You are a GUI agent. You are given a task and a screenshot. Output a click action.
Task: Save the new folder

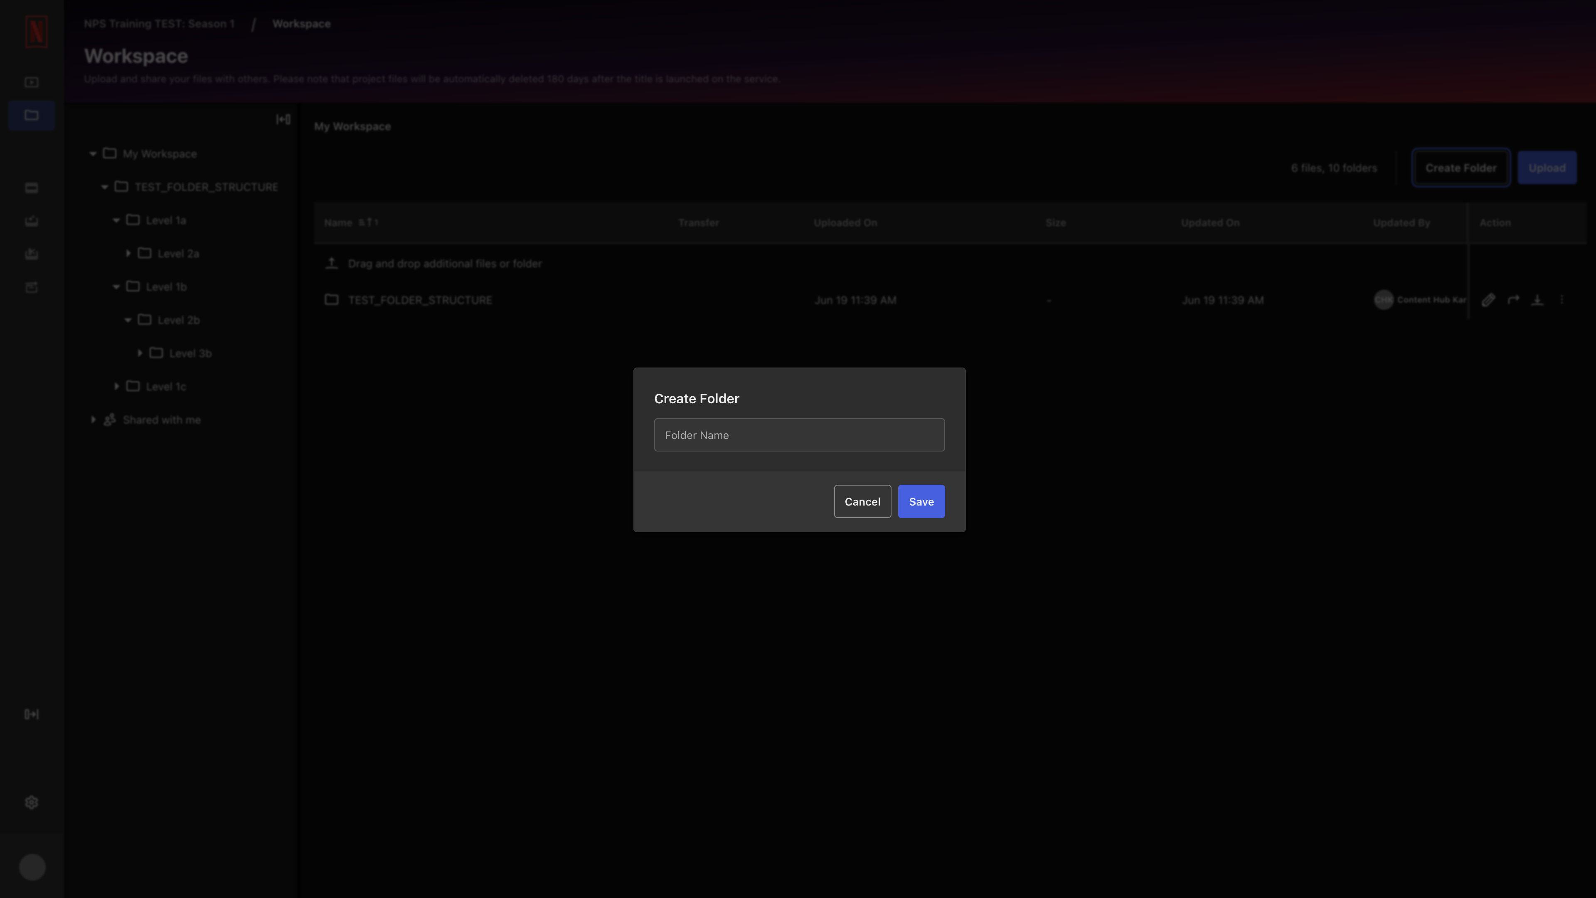coord(921,501)
